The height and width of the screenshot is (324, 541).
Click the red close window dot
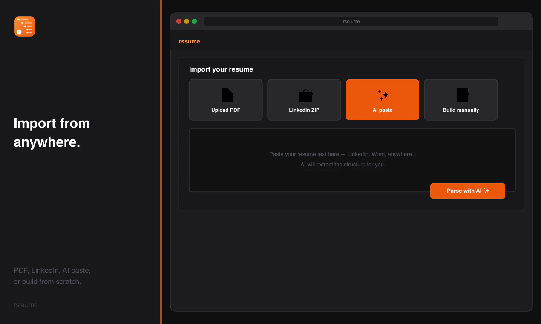pos(179,21)
